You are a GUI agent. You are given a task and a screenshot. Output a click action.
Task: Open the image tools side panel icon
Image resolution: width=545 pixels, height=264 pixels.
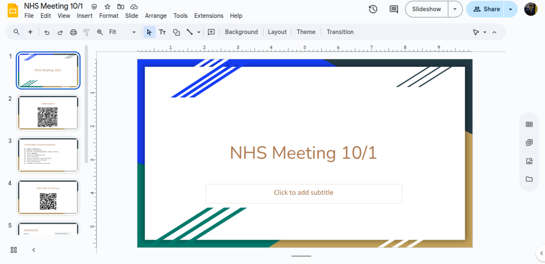pos(529,161)
